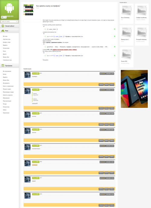Click the date stamp on the 'проверка' comment
Screen dimensions: 151x208
click(110, 74)
